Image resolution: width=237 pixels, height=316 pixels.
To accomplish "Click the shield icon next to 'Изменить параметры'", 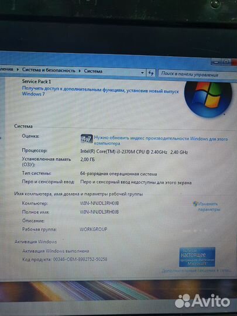I will pyautogui.click(x=195, y=204).
